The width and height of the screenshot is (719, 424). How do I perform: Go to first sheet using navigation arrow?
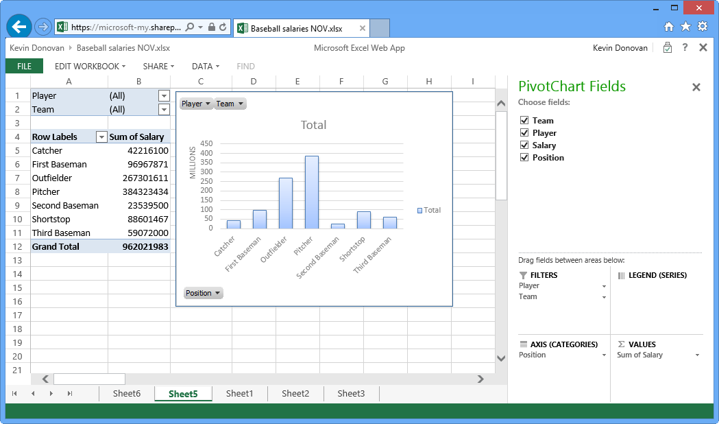(x=14, y=394)
